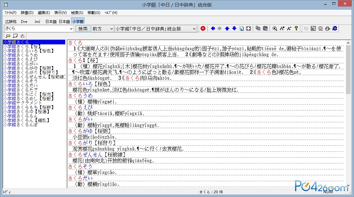Viewport: 354px width, 197px height.
Task: Select さくらがり【桜狩り】 in the results list
Action: coord(31,72)
